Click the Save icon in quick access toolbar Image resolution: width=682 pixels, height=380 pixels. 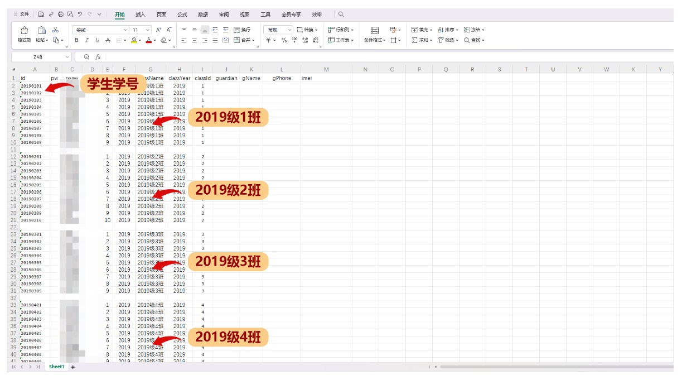[41, 15]
